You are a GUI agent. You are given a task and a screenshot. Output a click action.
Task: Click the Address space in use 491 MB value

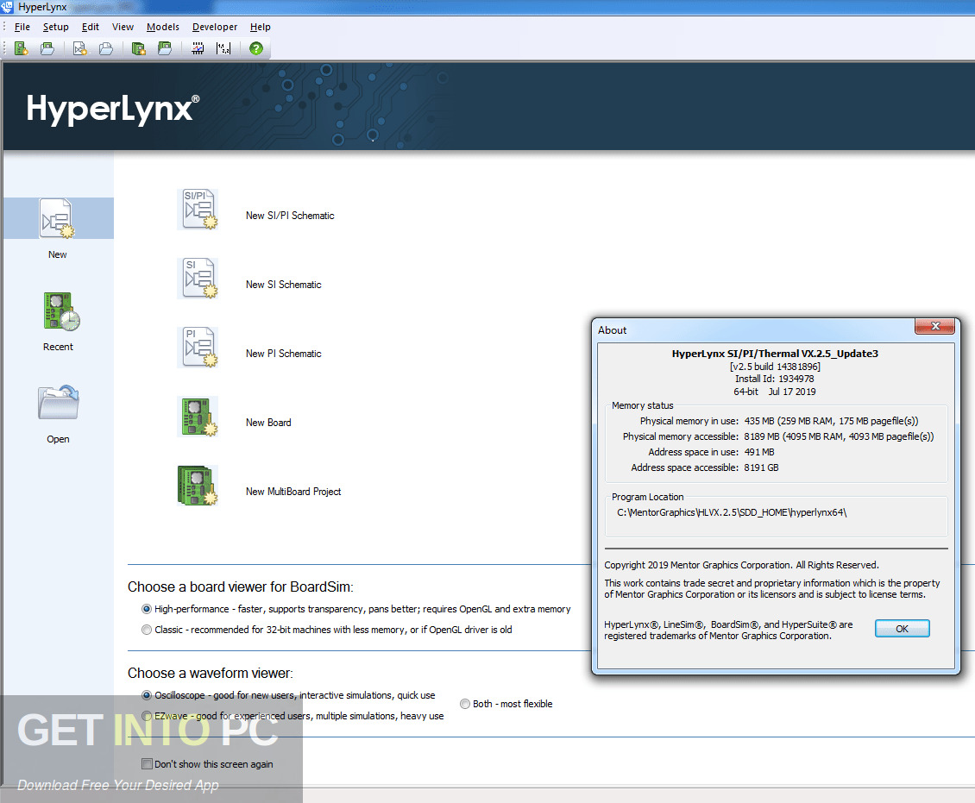pos(759,452)
